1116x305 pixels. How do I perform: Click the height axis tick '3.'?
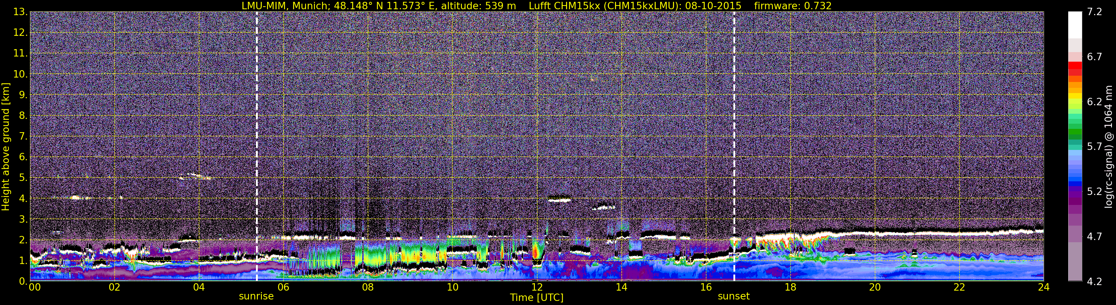coord(23,219)
